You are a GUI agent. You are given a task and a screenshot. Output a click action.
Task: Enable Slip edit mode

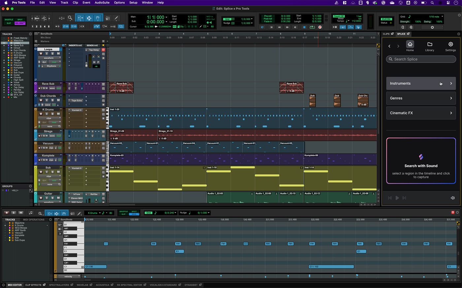coord(9,23)
